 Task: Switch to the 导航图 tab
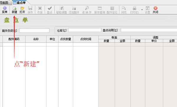tap(4, 3)
